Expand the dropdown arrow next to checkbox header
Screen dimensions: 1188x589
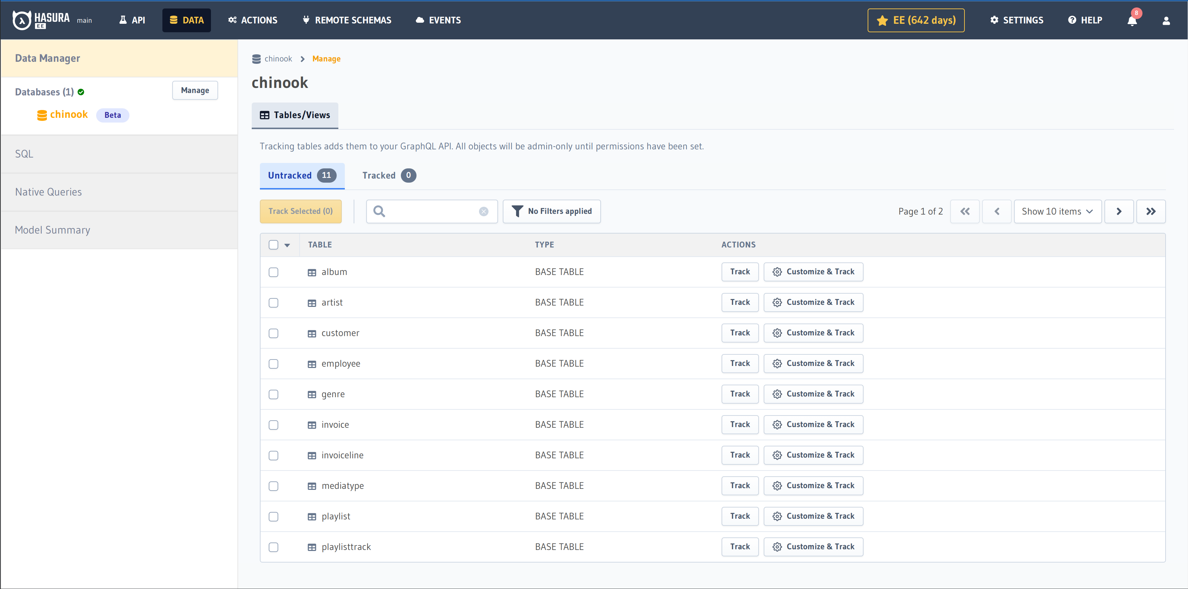tap(287, 244)
